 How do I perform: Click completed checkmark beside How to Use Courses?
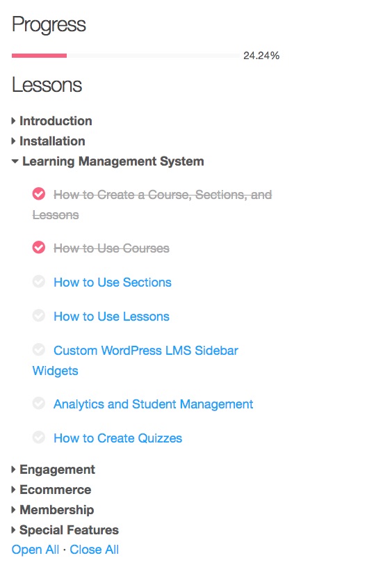coord(39,248)
